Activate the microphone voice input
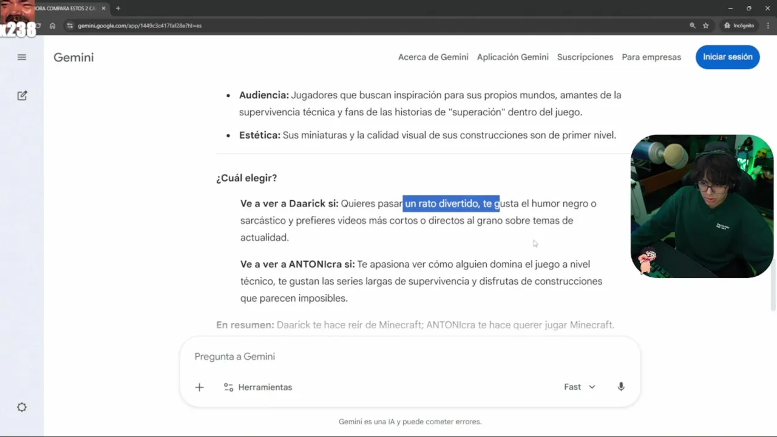This screenshot has height=437, width=777. tap(620, 387)
